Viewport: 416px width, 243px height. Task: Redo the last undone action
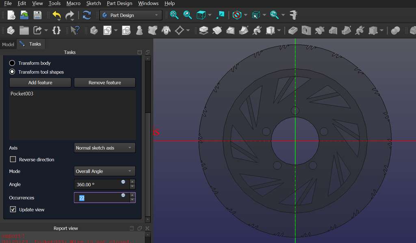pyautogui.click(x=70, y=15)
